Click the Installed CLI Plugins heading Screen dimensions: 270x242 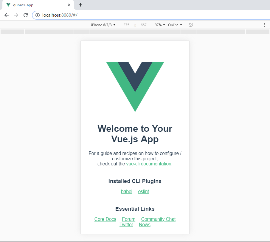point(135,181)
